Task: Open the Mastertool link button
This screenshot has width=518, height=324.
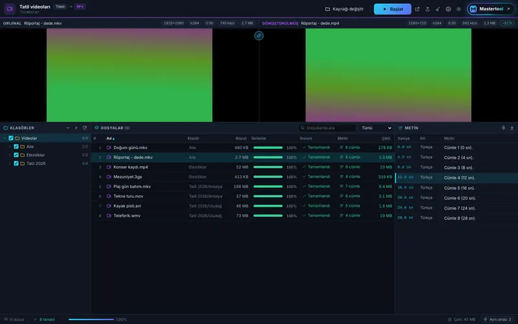Action: click(x=491, y=9)
